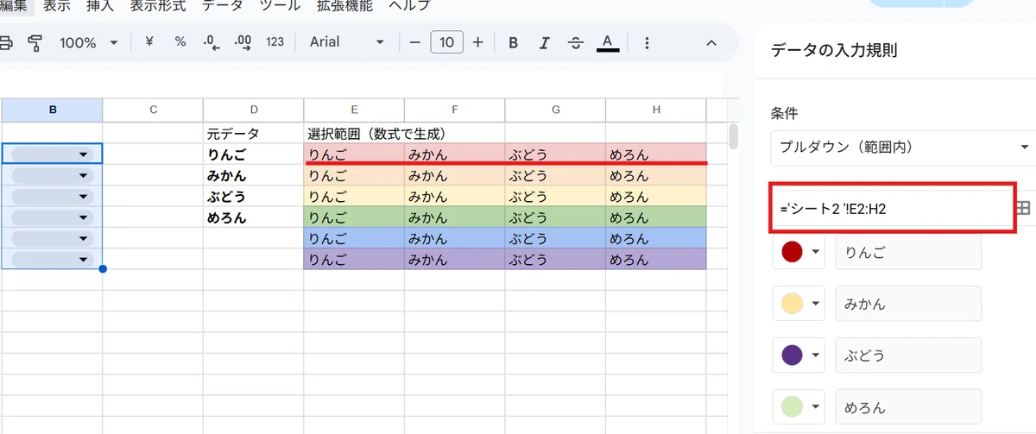
Task: Open the text color picker
Action: coord(608,41)
